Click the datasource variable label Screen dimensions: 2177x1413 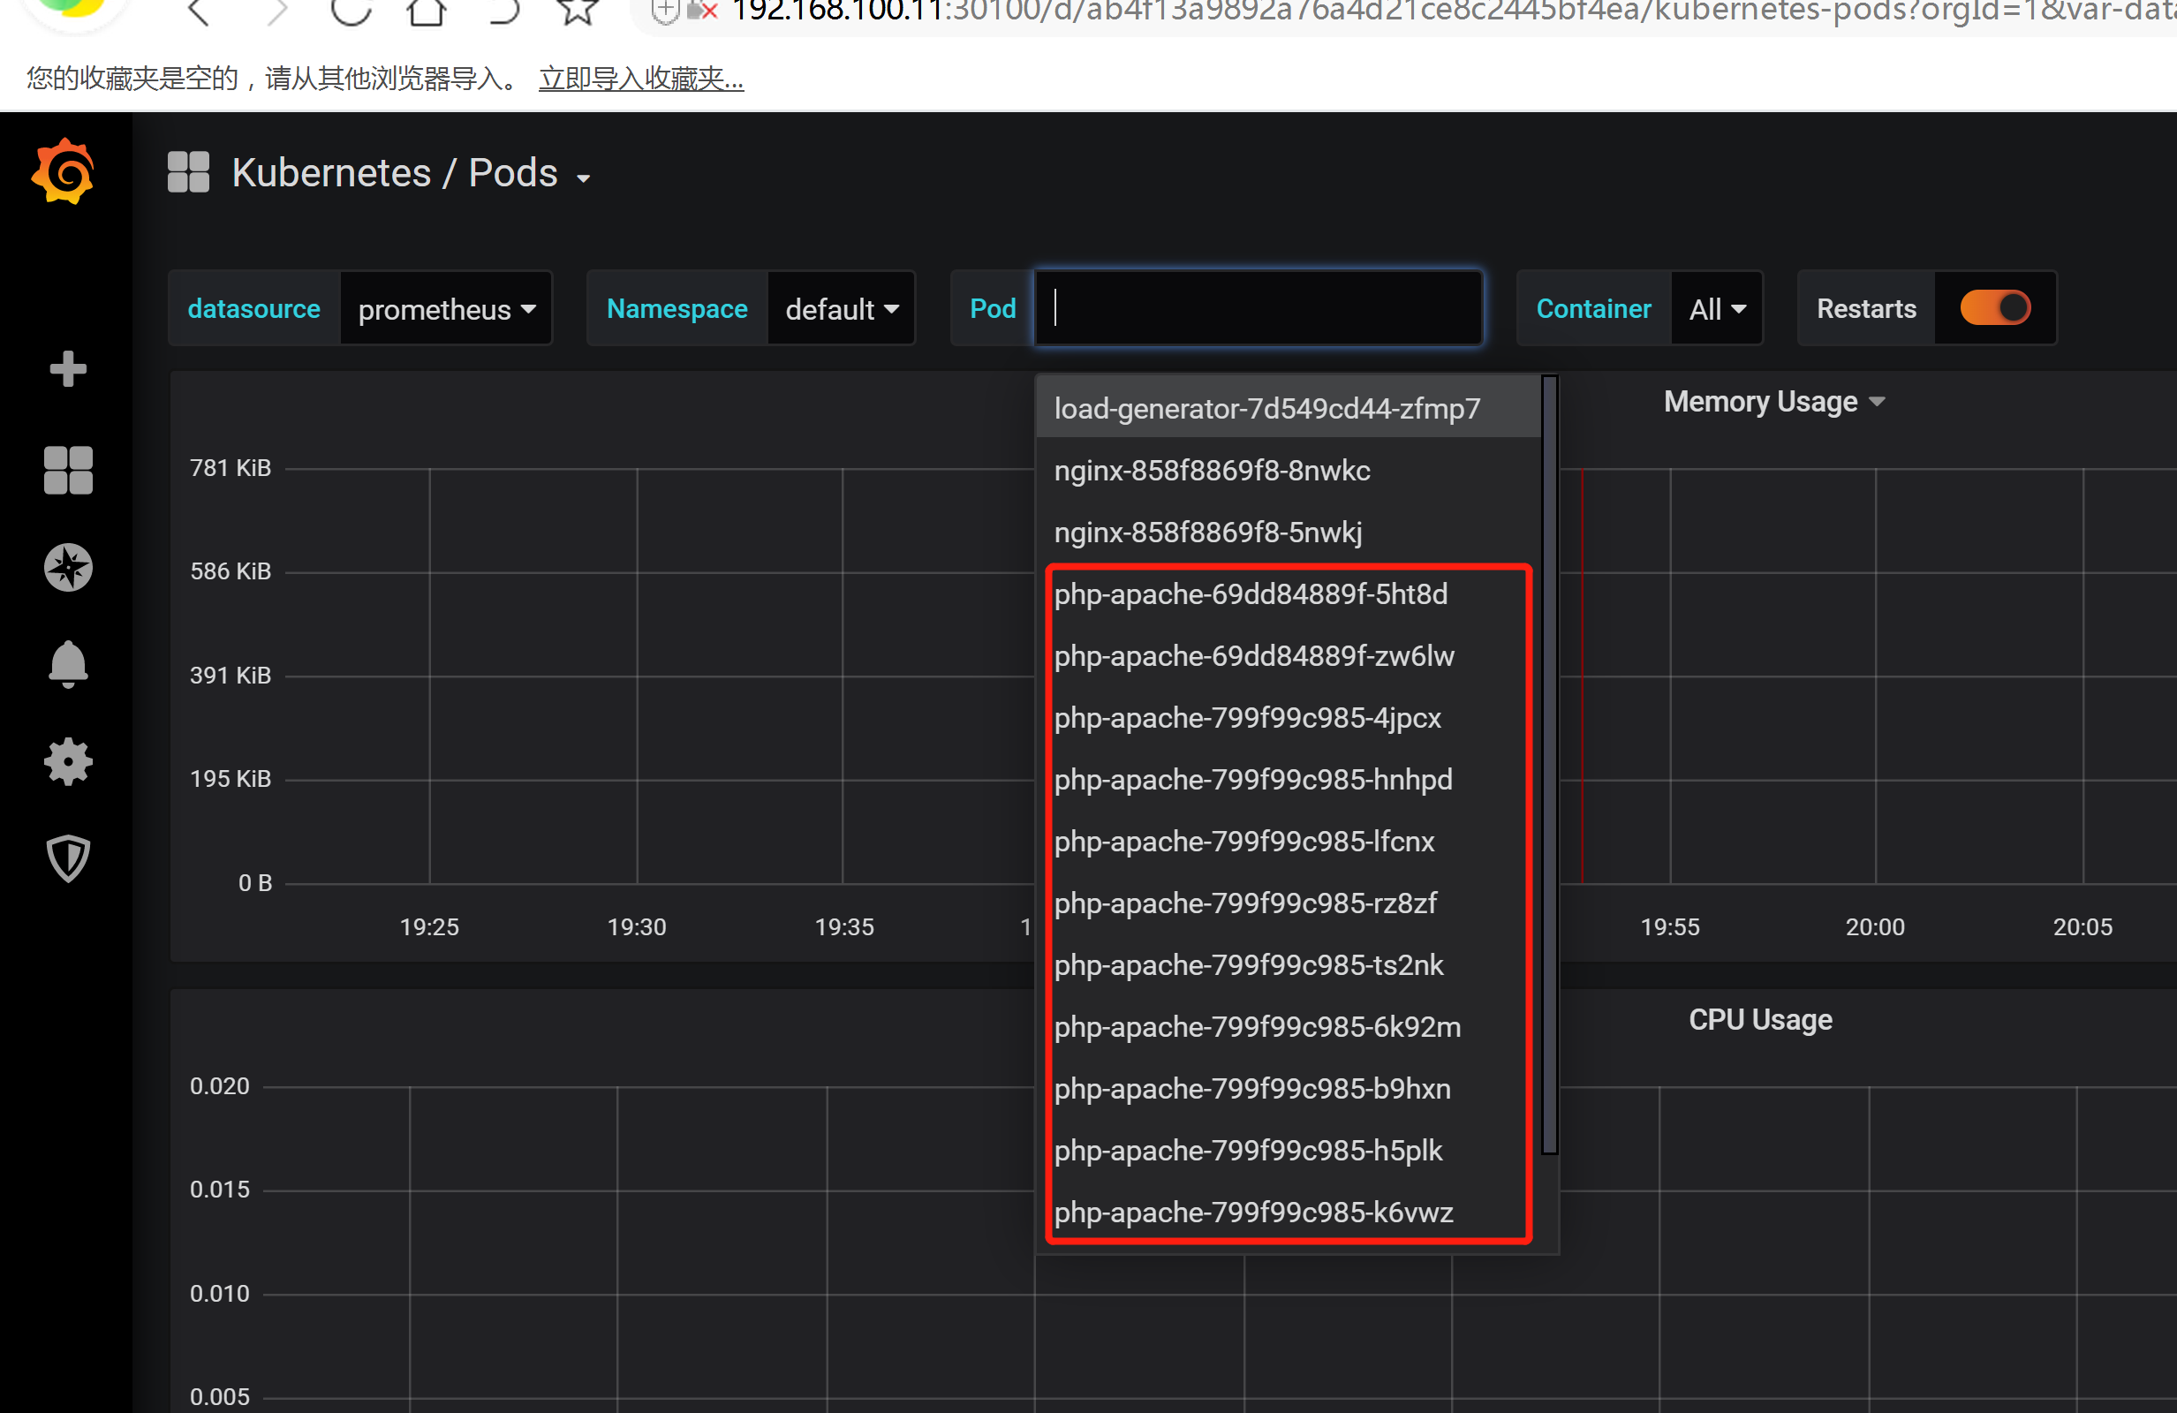point(253,309)
